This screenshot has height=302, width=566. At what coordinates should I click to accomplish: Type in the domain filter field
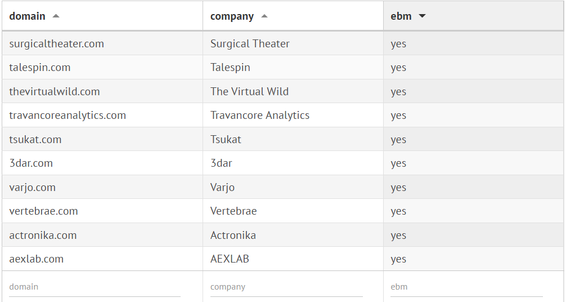[x=95, y=287]
